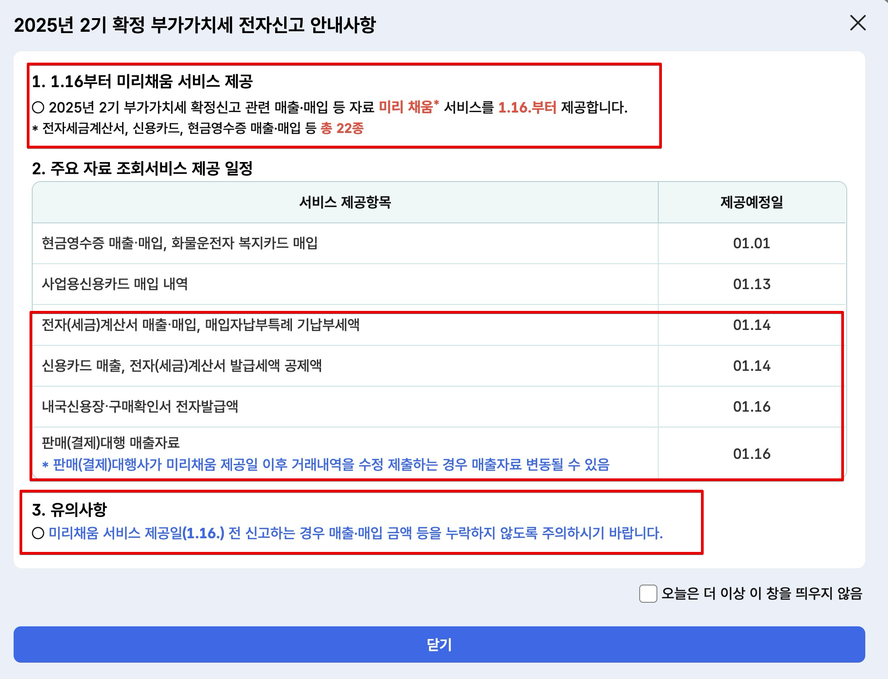Click the 3. 유의사항 section heading
The height and width of the screenshot is (679, 888).
69,510
